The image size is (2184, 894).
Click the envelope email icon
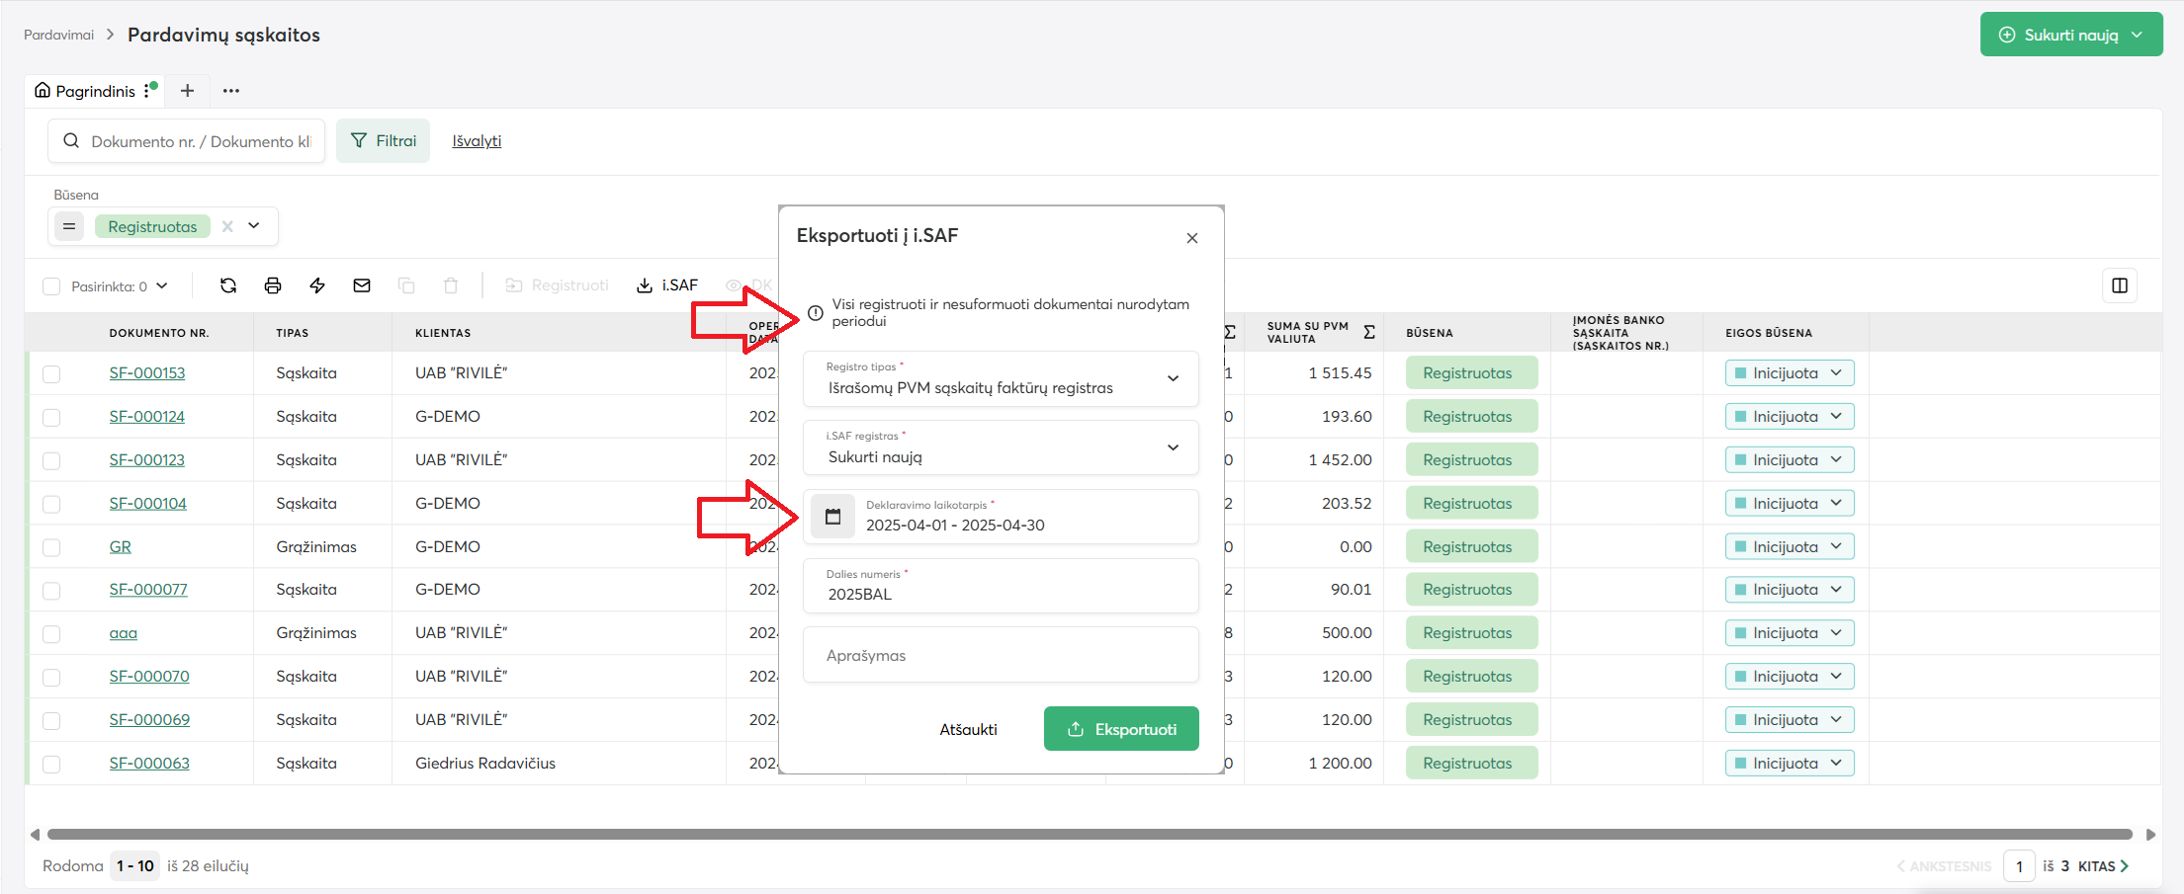click(362, 285)
